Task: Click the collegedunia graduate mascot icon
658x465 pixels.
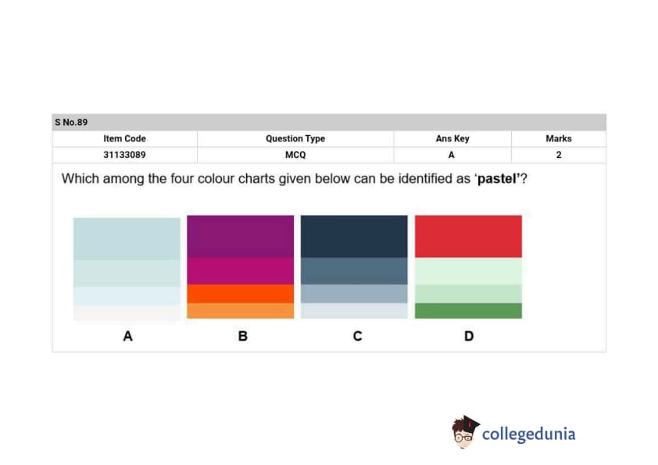Action: pos(466,432)
